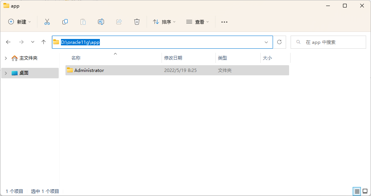
Task: Click the Rename icon in toolbar
Action: pyautogui.click(x=101, y=22)
